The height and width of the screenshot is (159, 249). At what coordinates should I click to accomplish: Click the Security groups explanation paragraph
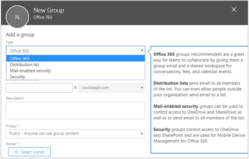[x=199, y=135]
